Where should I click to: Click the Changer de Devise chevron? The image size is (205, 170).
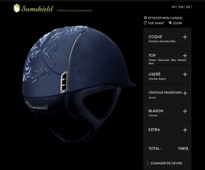coord(148,163)
